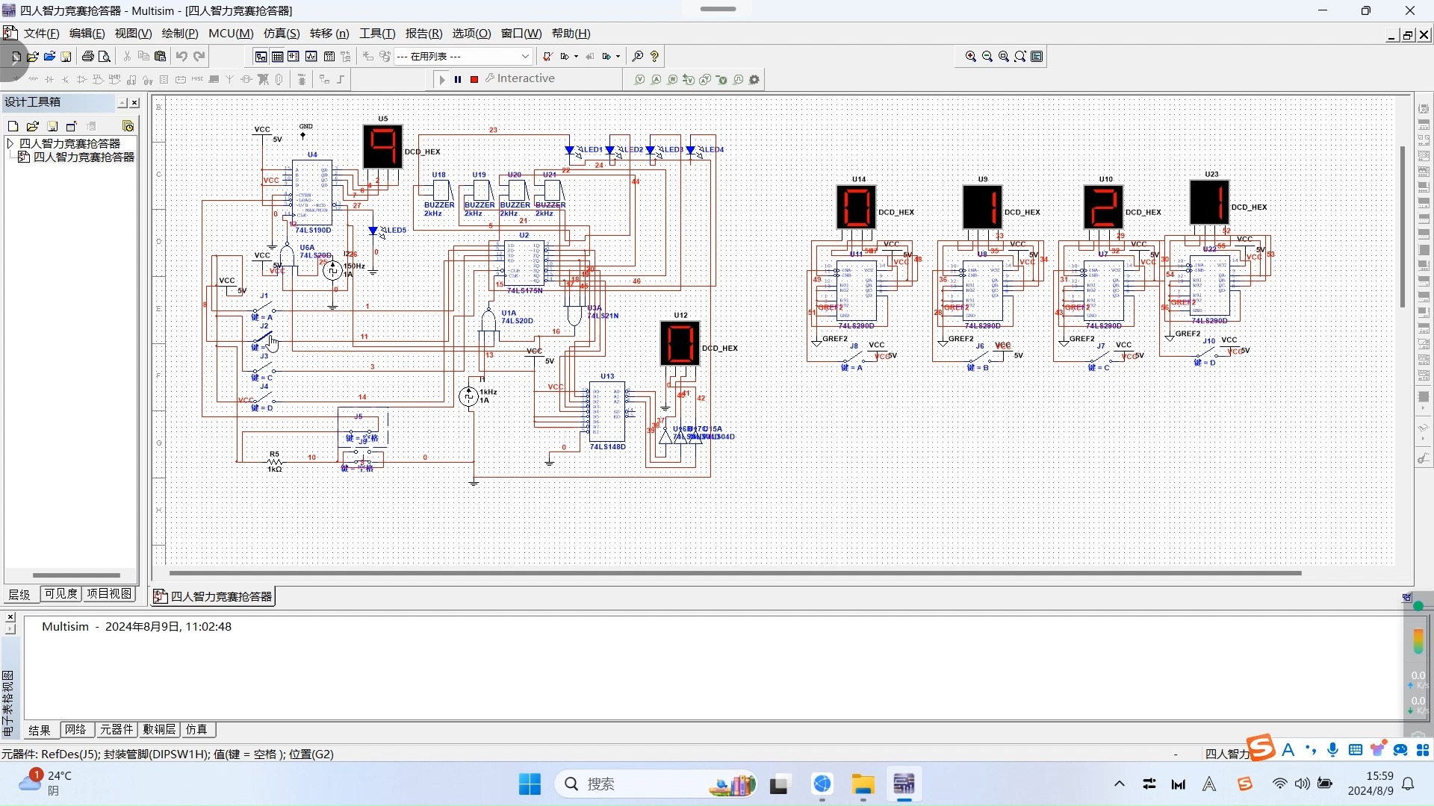Click the zoom in magnifier icon
Screen dimensions: 1434x806
click(x=971, y=56)
